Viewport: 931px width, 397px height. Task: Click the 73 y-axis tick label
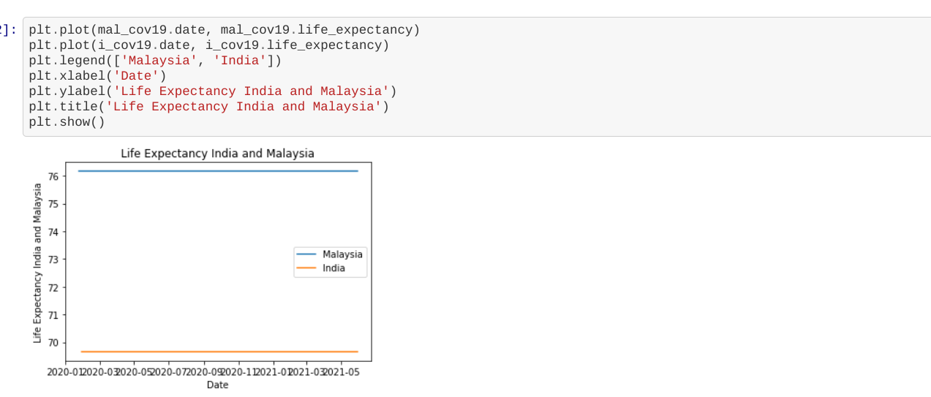[54, 260]
